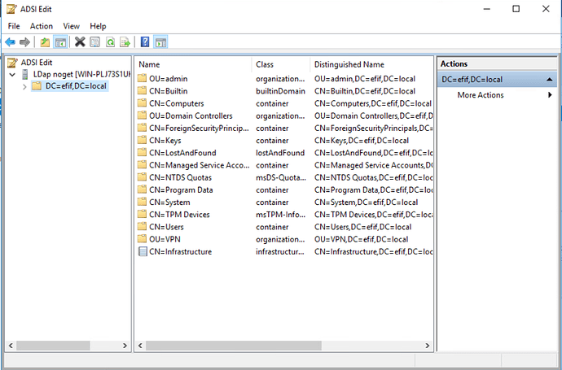Open the View menu
This screenshot has height=370, width=562.
click(x=71, y=26)
